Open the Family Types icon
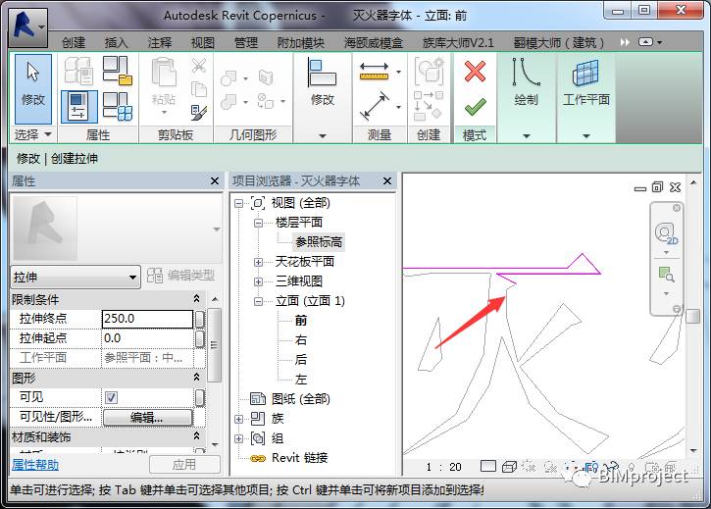711x509 pixels. point(117,107)
